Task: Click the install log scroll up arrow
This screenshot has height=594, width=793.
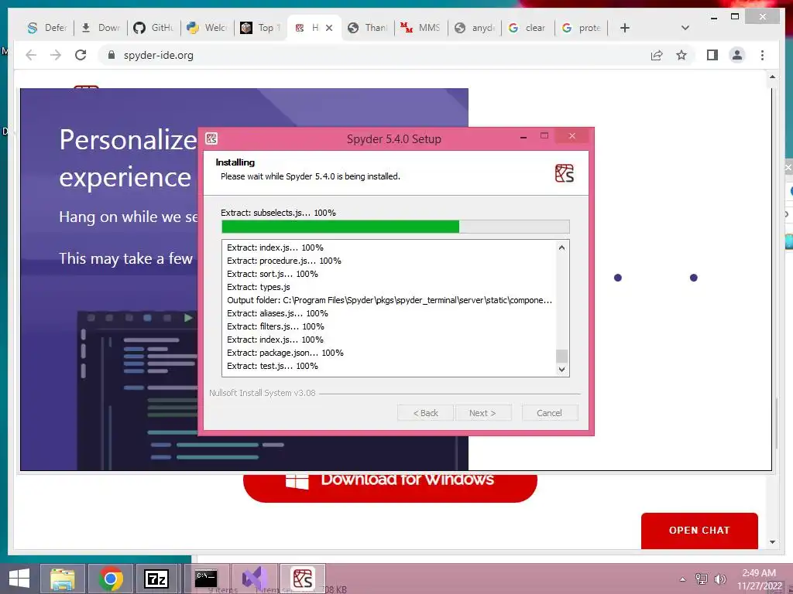Action: point(561,247)
